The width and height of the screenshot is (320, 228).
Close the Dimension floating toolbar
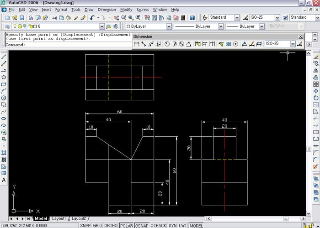[301, 36]
